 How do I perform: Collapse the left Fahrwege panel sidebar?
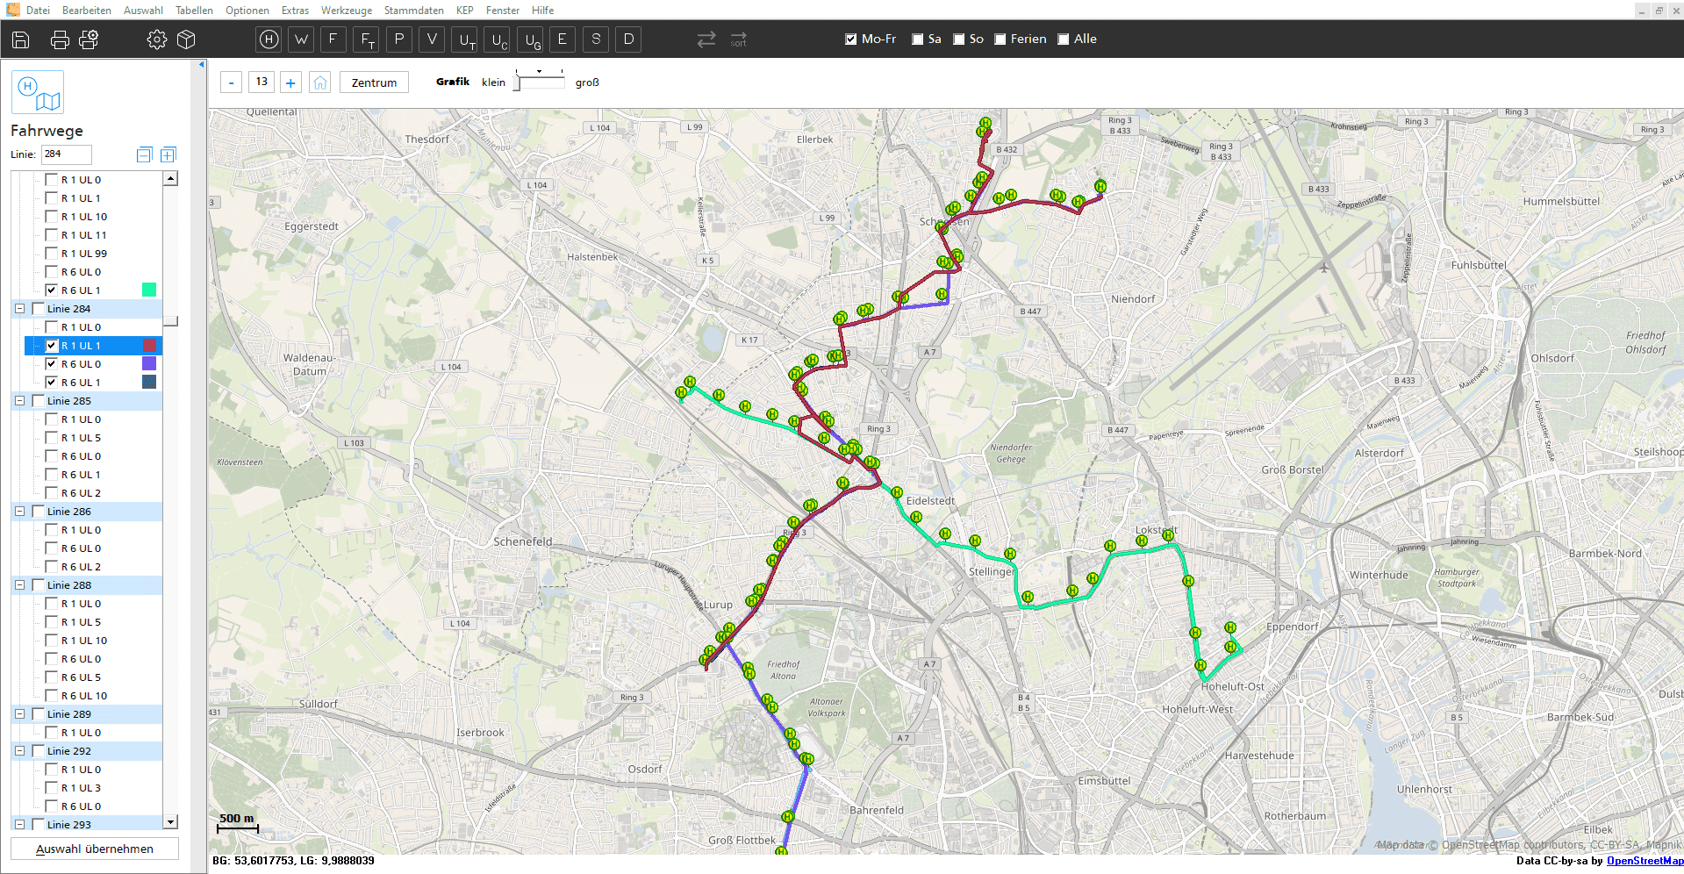tap(200, 63)
